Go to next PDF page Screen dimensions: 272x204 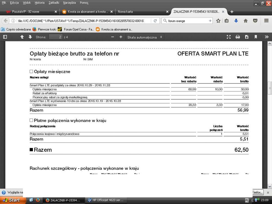click(30, 37)
